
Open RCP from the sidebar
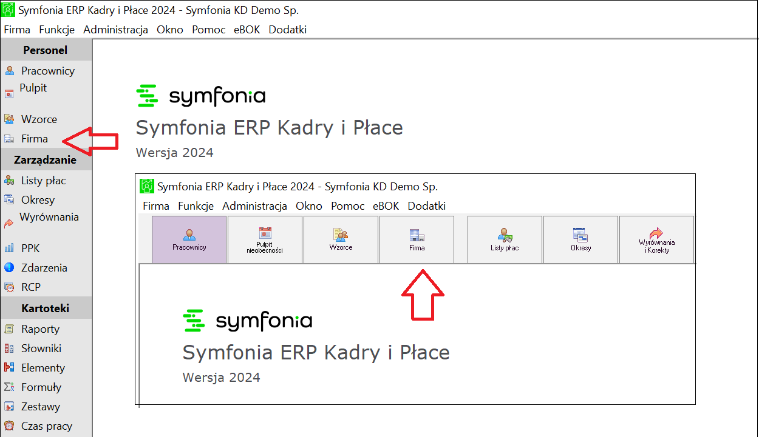(30, 287)
